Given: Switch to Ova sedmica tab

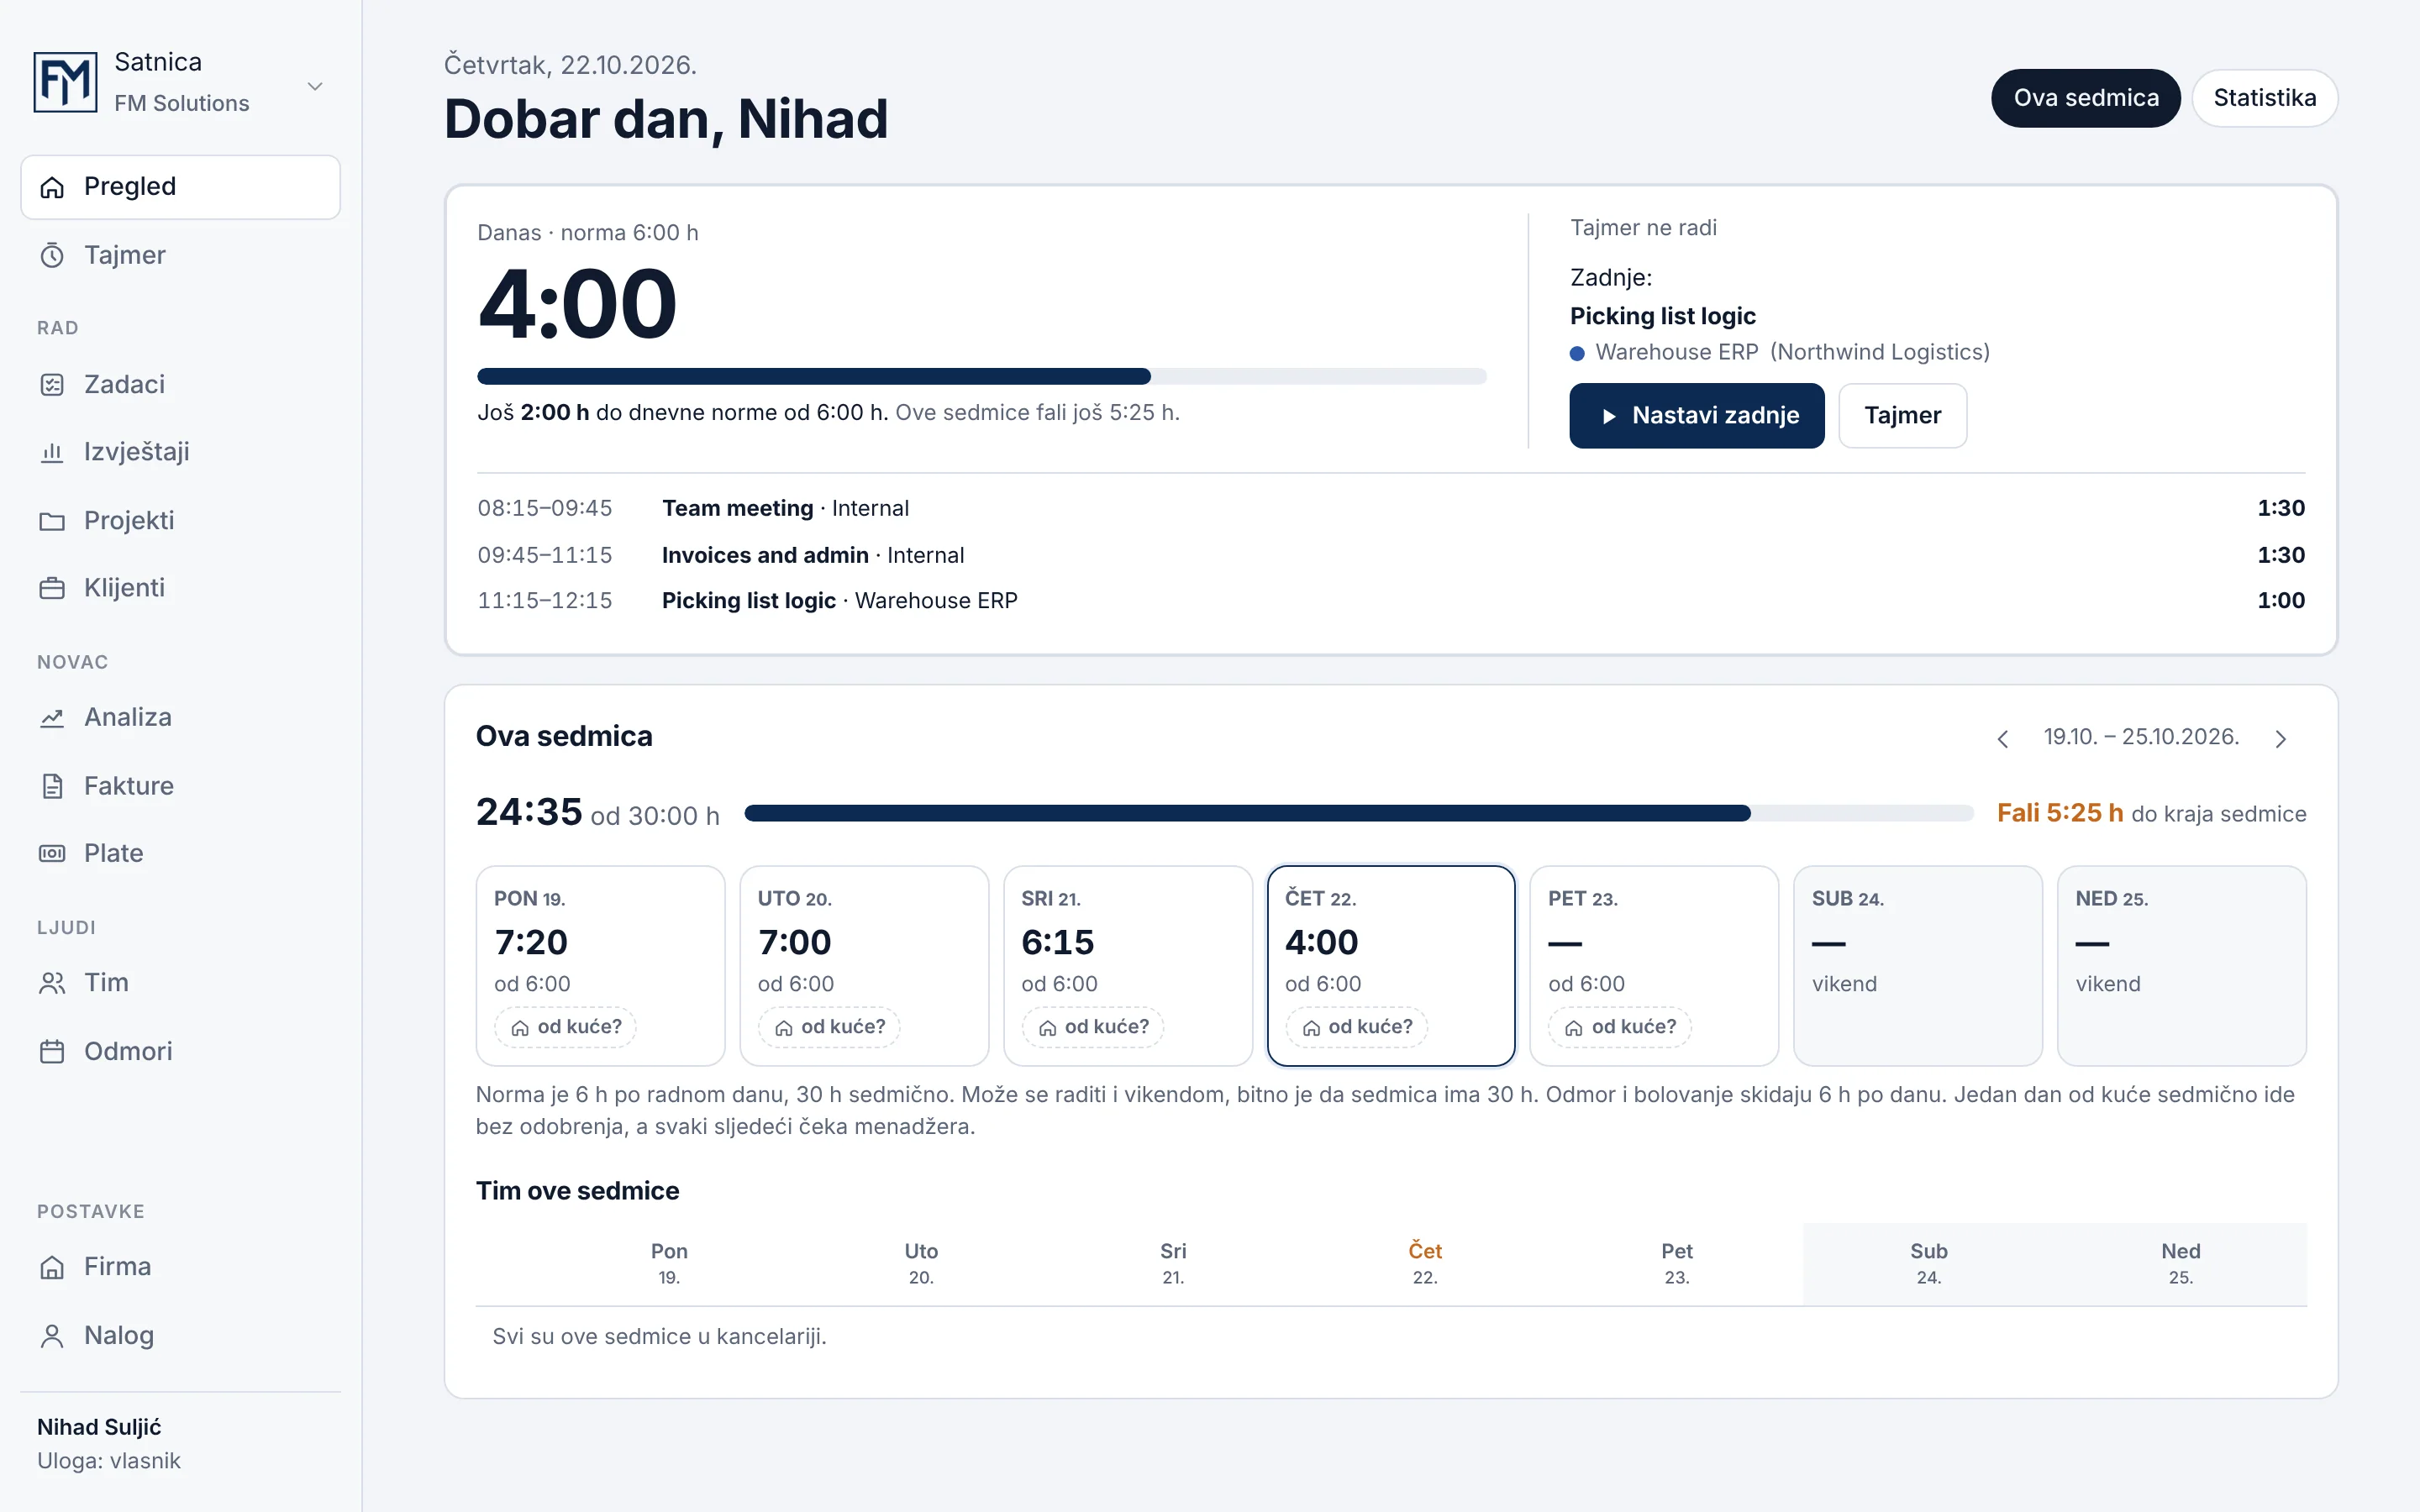Looking at the screenshot, I should (x=2086, y=98).
